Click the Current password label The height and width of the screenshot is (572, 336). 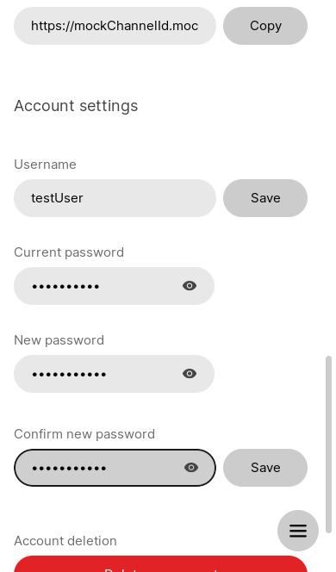point(69,252)
